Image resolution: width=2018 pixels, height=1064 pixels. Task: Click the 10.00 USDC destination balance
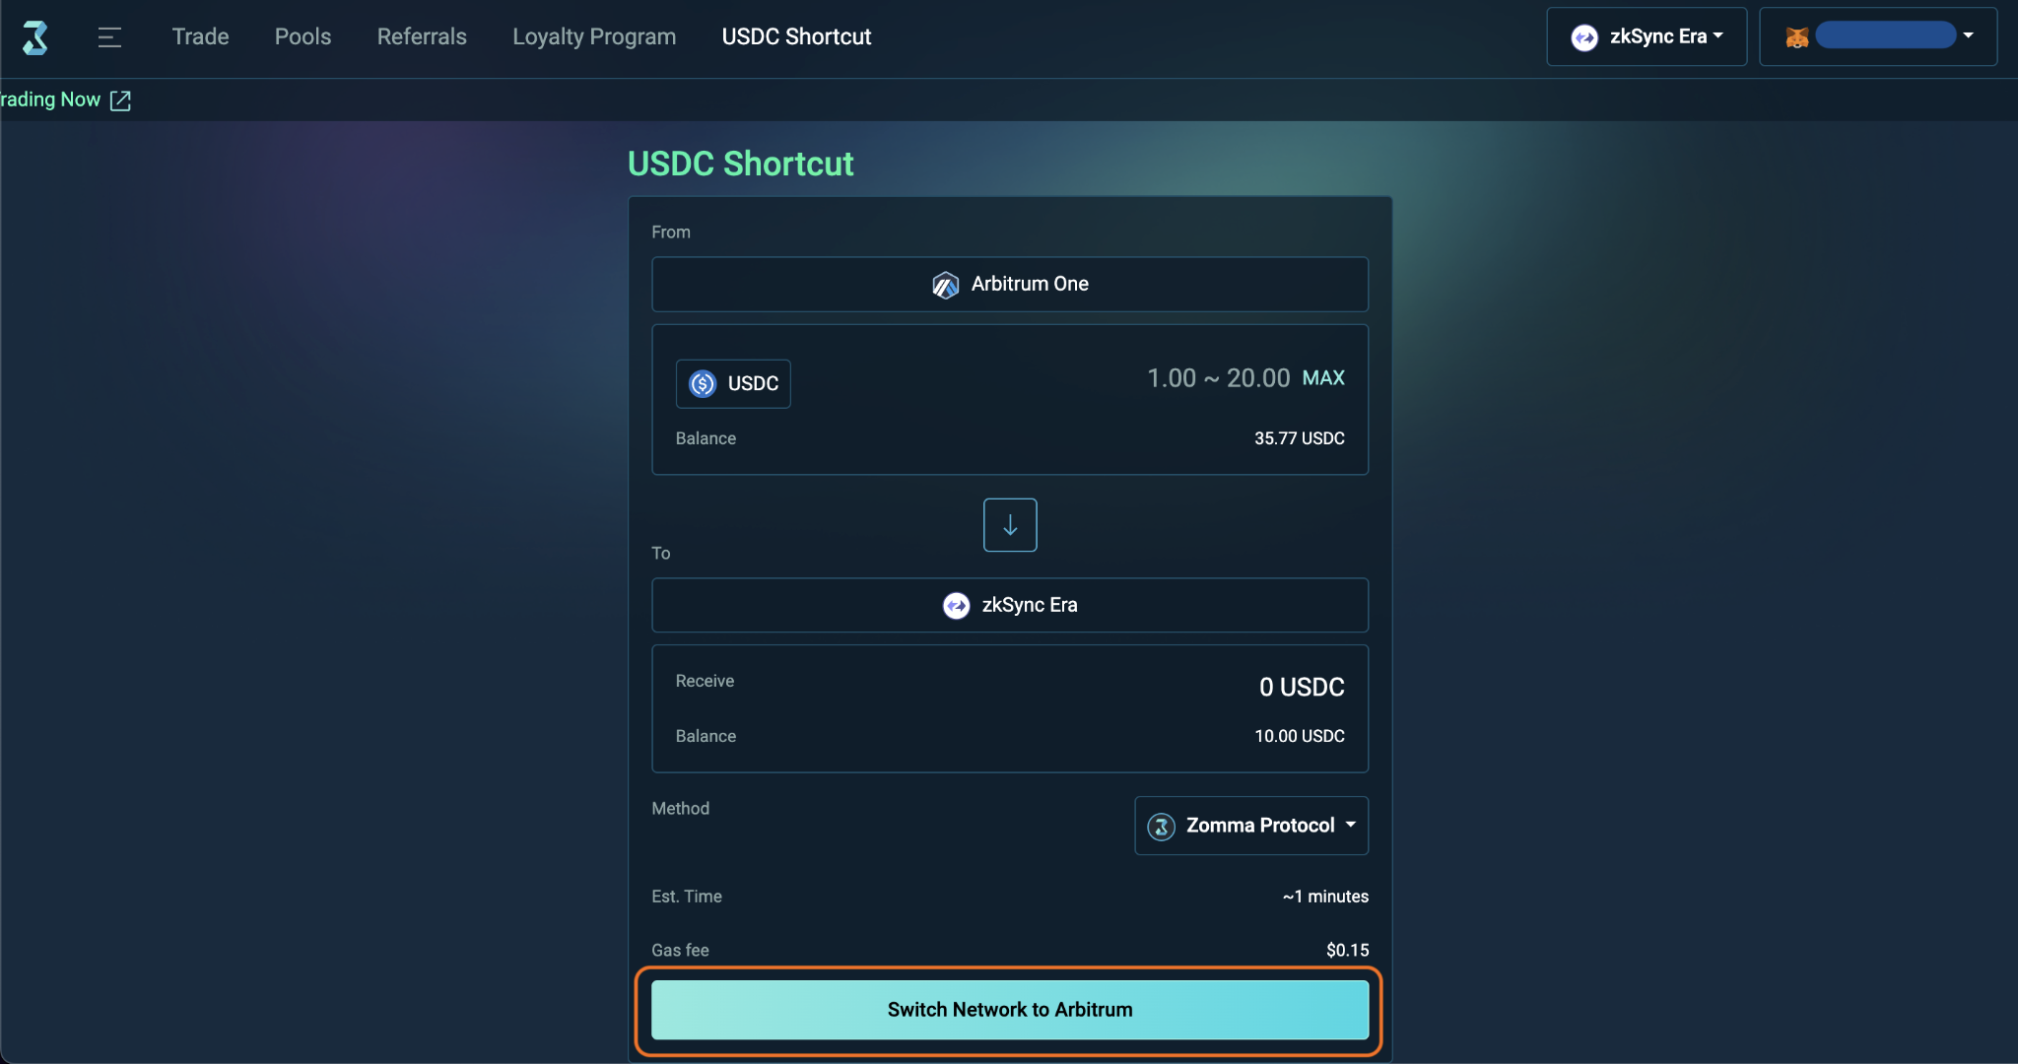pyautogui.click(x=1299, y=736)
